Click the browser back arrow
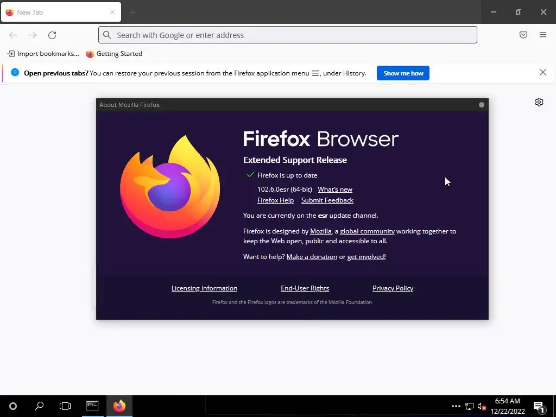 (x=13, y=35)
